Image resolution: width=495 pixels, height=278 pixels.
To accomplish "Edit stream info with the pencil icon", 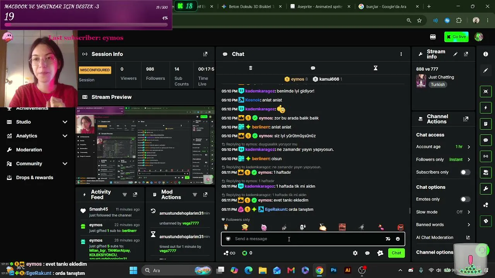I will [x=455, y=54].
